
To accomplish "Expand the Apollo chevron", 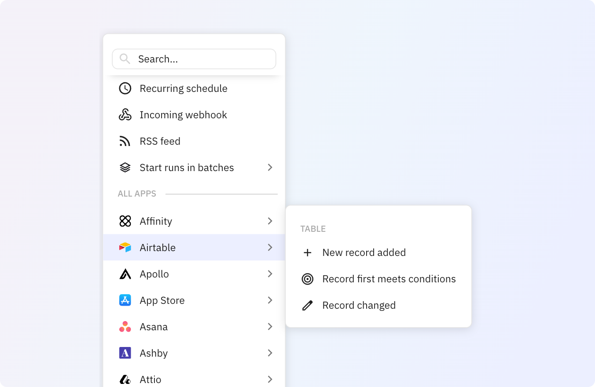I will coord(270,274).
